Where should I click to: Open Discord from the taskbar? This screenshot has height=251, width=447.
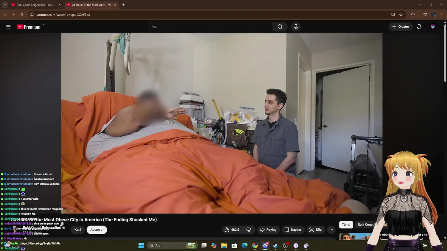pos(265,245)
